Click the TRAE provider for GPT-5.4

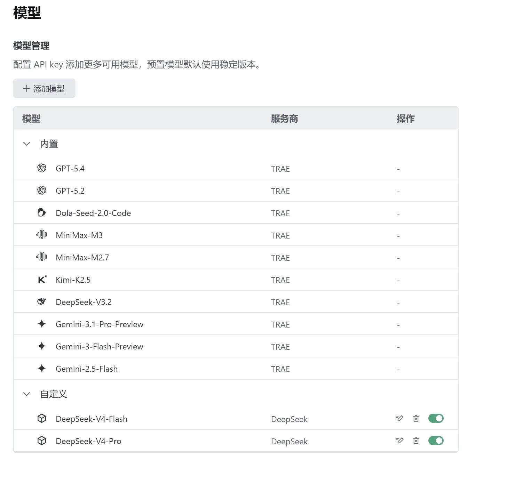coord(280,169)
